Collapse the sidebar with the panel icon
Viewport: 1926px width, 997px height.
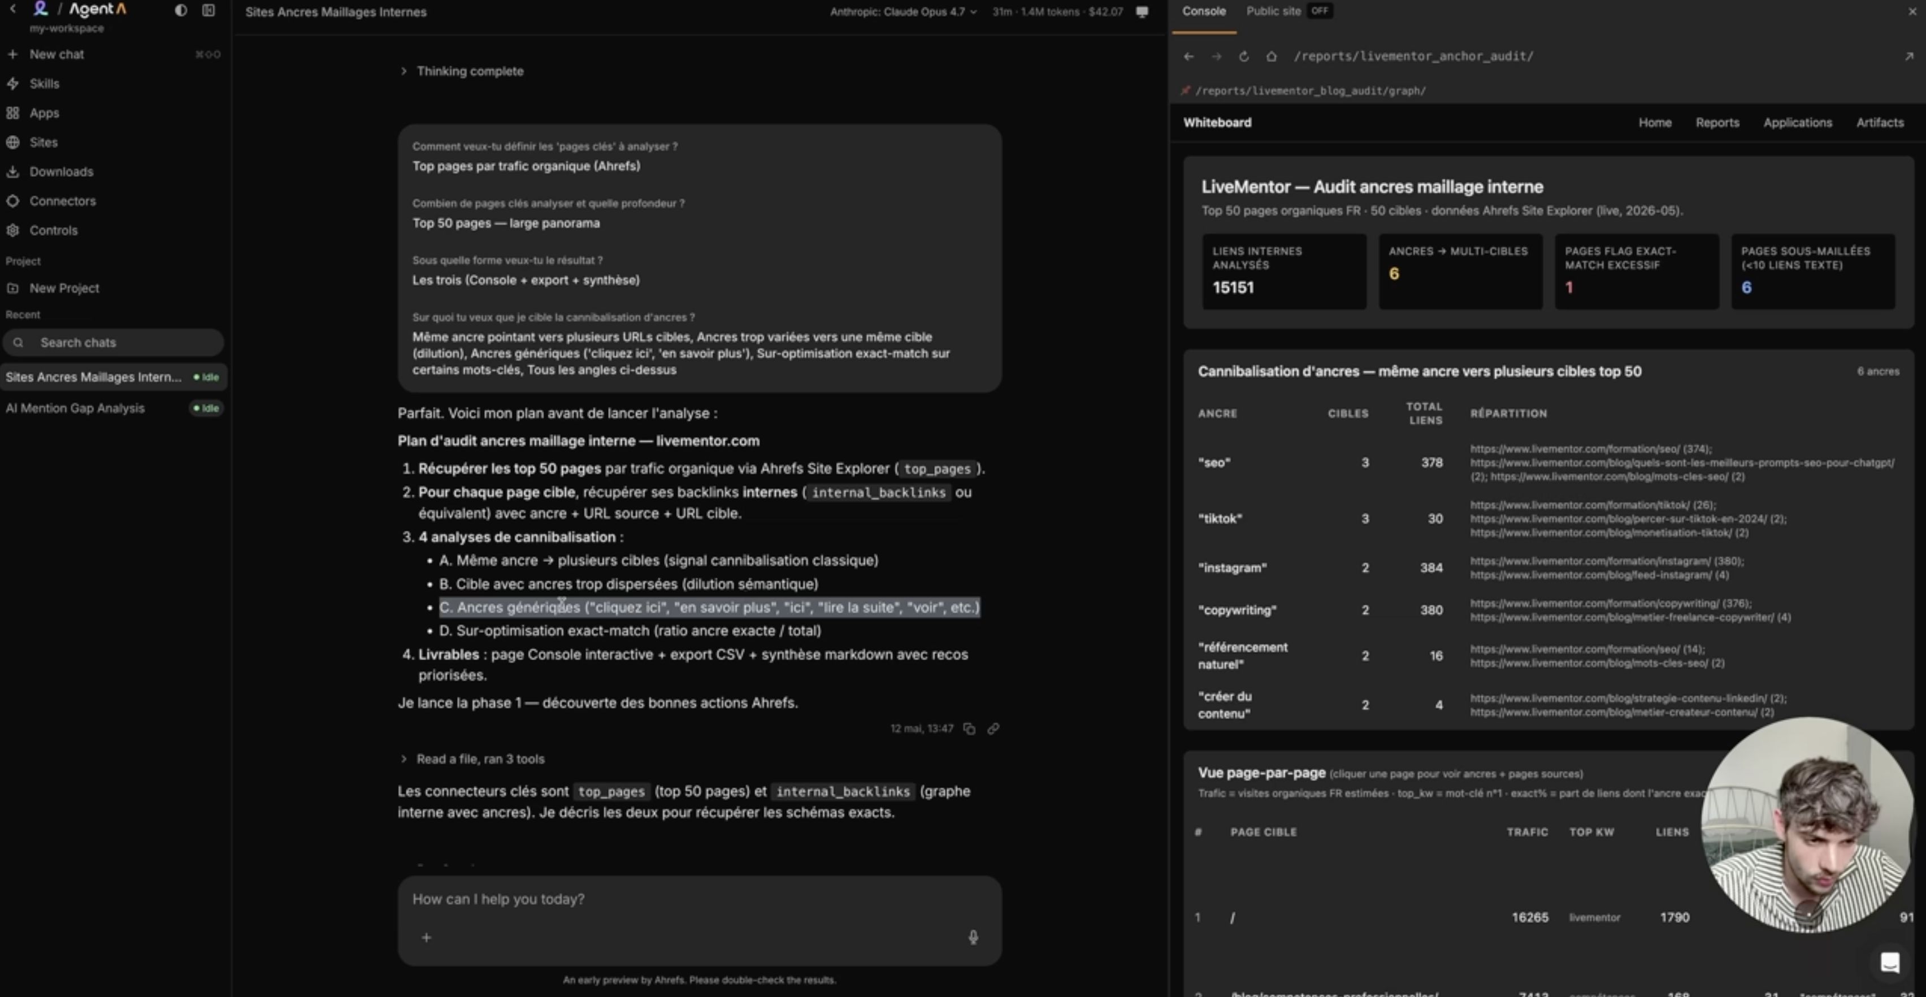(209, 11)
